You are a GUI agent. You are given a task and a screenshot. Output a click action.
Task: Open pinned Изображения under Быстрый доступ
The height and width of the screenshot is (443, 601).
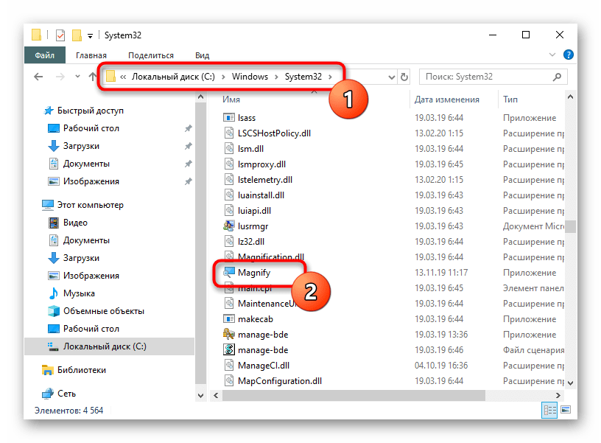point(91,181)
